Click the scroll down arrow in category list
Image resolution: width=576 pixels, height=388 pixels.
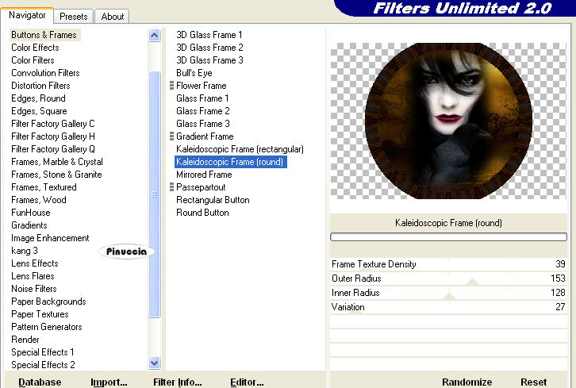click(x=155, y=363)
